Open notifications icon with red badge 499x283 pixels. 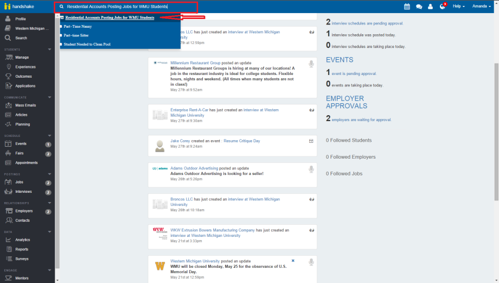pos(443,6)
